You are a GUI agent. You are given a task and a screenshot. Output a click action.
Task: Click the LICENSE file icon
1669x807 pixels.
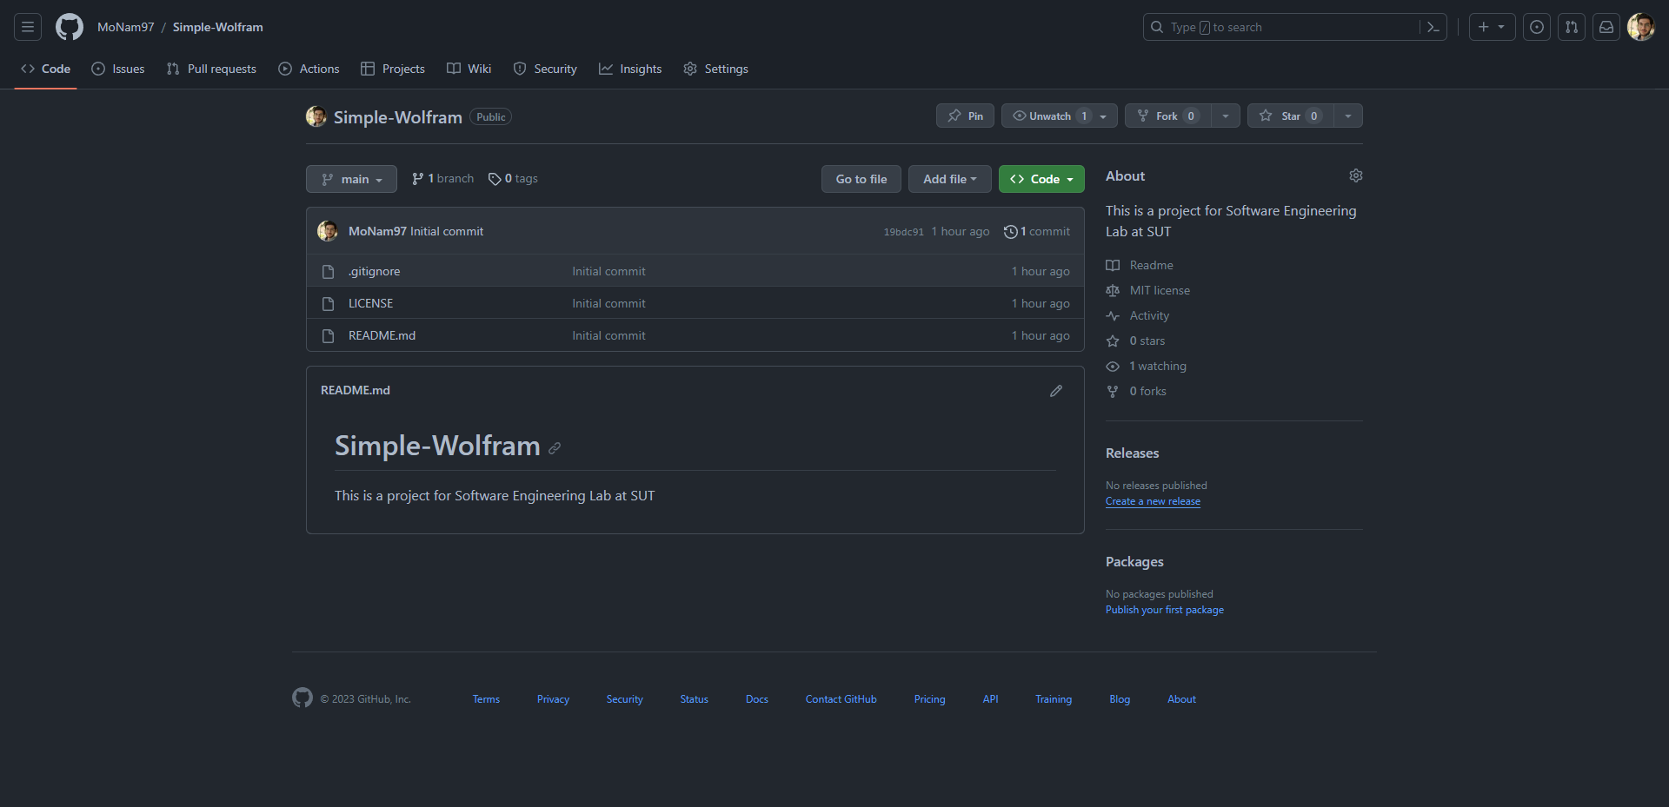point(328,304)
